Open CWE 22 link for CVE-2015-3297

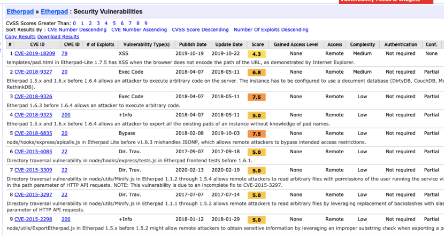[64, 195]
